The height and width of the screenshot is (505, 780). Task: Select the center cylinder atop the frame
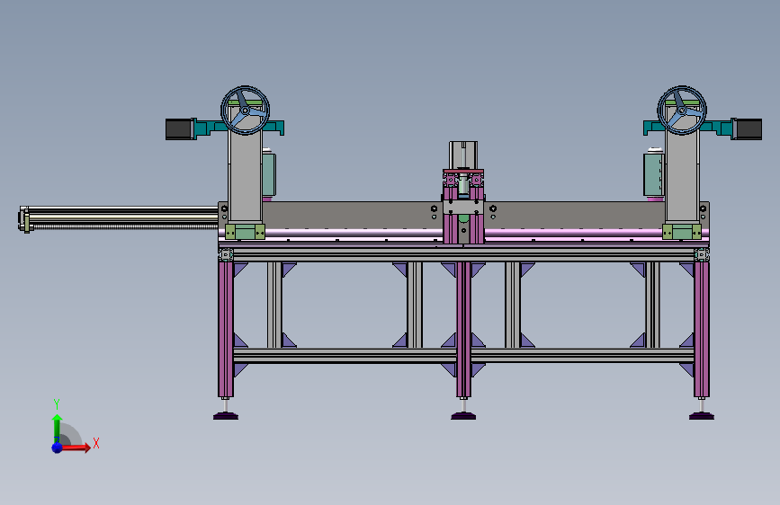[463, 155]
